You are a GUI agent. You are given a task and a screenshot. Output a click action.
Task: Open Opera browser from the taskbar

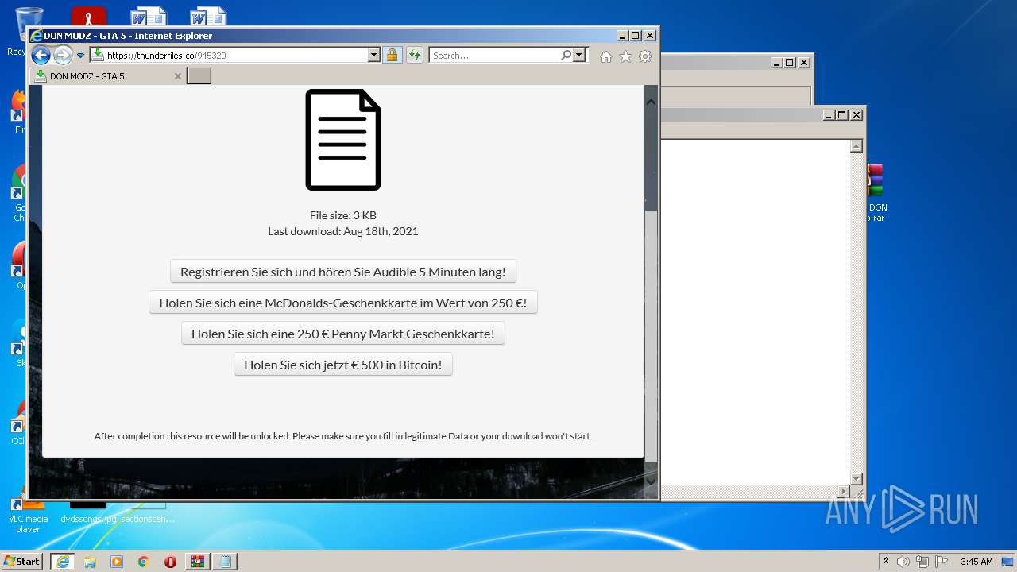click(x=171, y=562)
